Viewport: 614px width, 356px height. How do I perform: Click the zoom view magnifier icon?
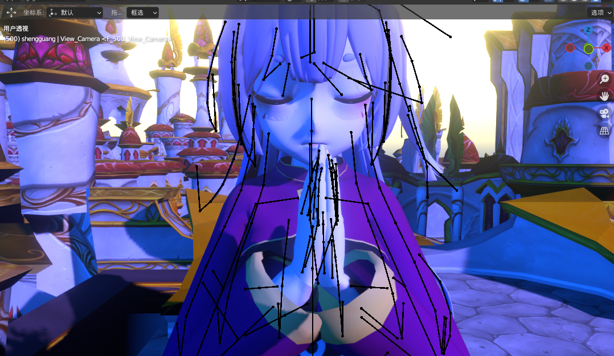click(x=604, y=79)
